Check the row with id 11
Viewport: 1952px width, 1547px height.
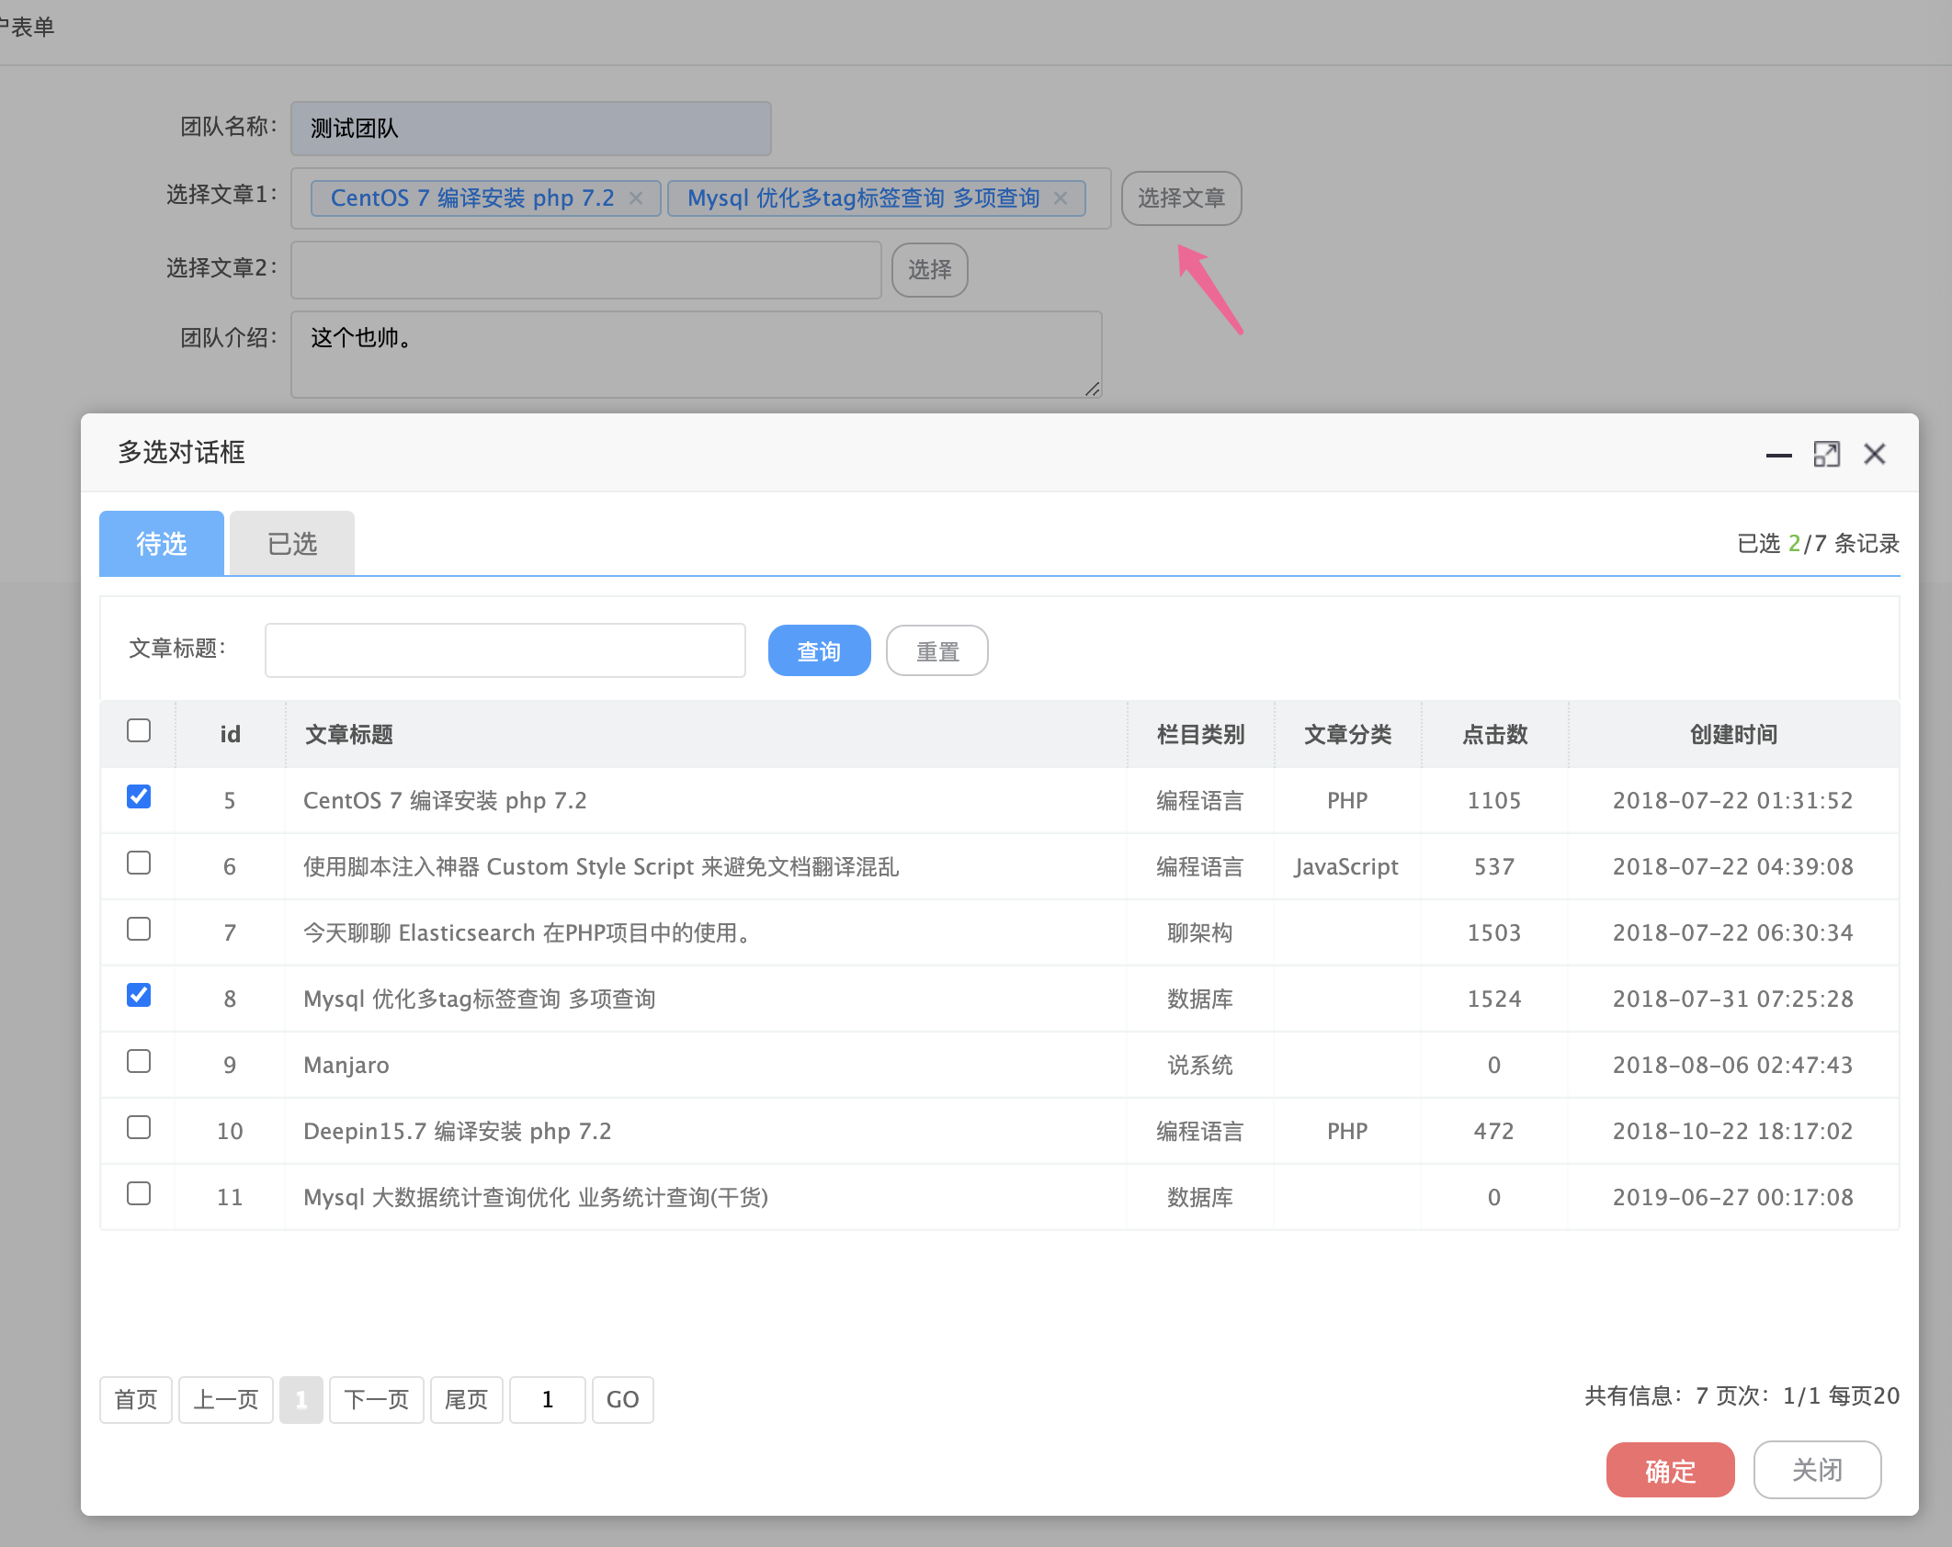click(x=139, y=1193)
